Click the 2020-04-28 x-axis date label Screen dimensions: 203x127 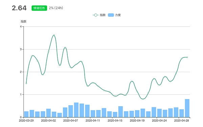pos(181,121)
